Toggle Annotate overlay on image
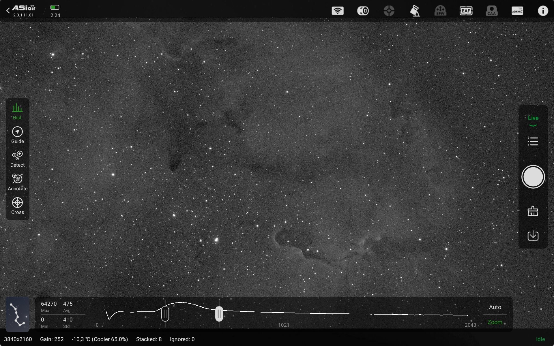Screen dimensions: 554x346 17,182
